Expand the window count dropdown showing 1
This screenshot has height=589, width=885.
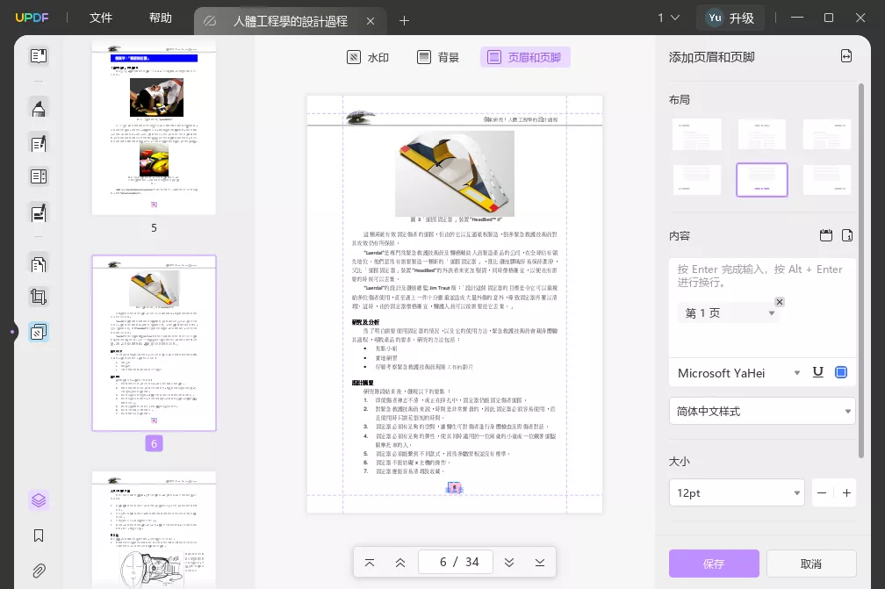pos(669,18)
